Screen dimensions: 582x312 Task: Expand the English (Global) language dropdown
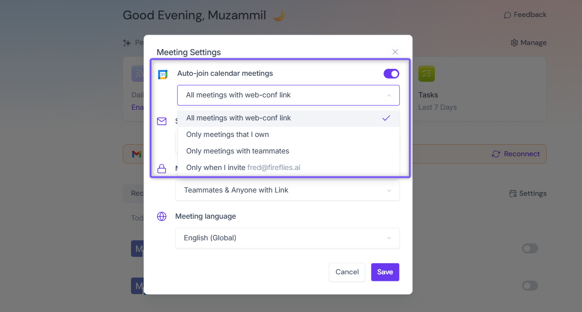pyautogui.click(x=287, y=238)
